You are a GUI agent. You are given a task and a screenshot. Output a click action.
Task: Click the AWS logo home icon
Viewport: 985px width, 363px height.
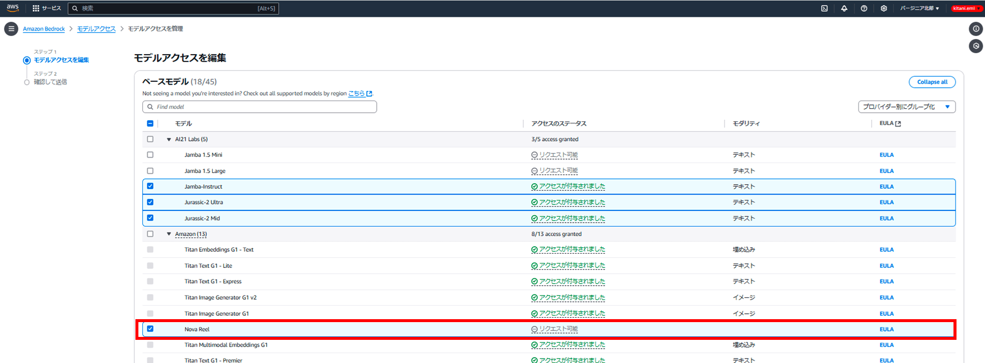click(13, 8)
